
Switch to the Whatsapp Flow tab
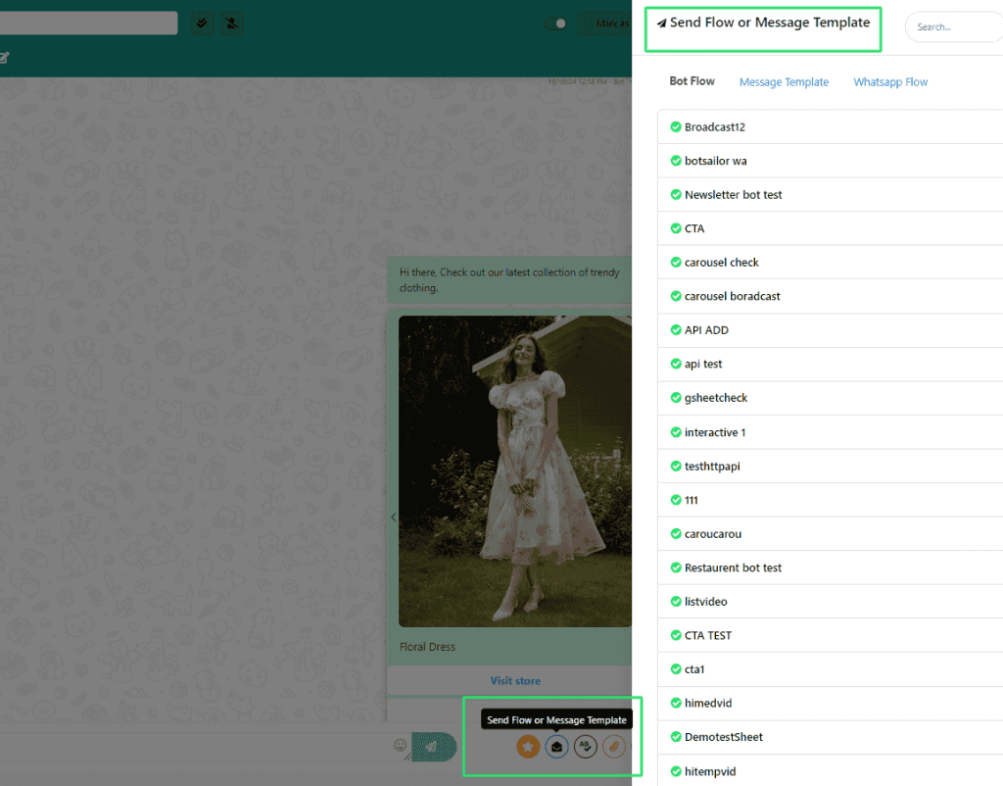click(x=890, y=82)
